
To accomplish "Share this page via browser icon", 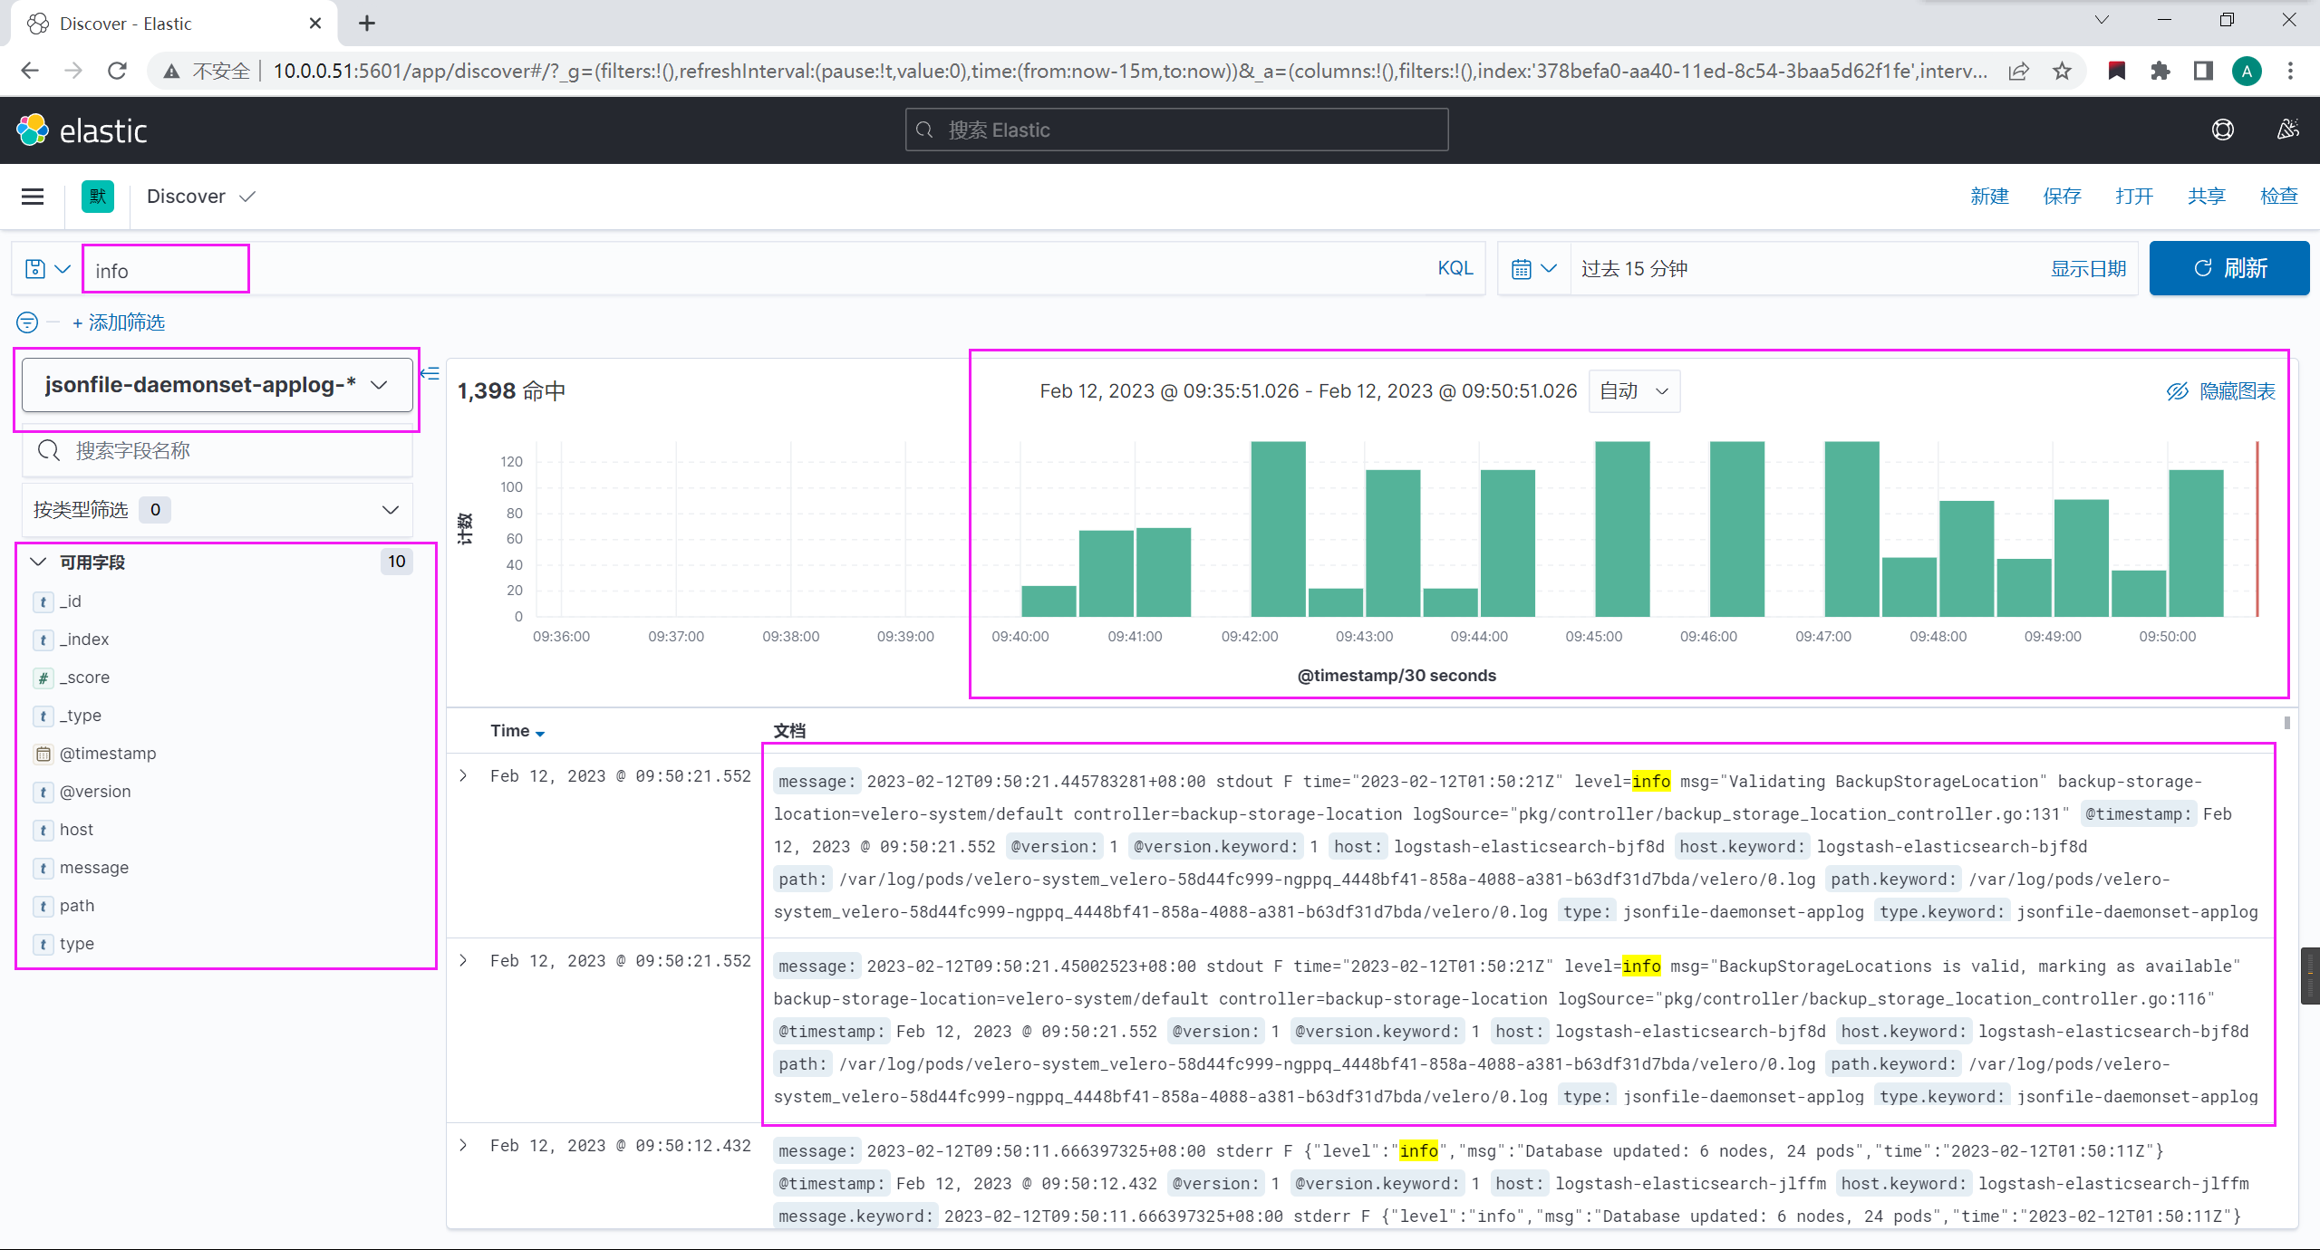I will coord(2018,71).
